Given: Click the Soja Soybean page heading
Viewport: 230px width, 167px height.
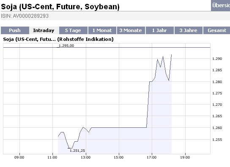Looking at the screenshot, I should (x=60, y=7).
